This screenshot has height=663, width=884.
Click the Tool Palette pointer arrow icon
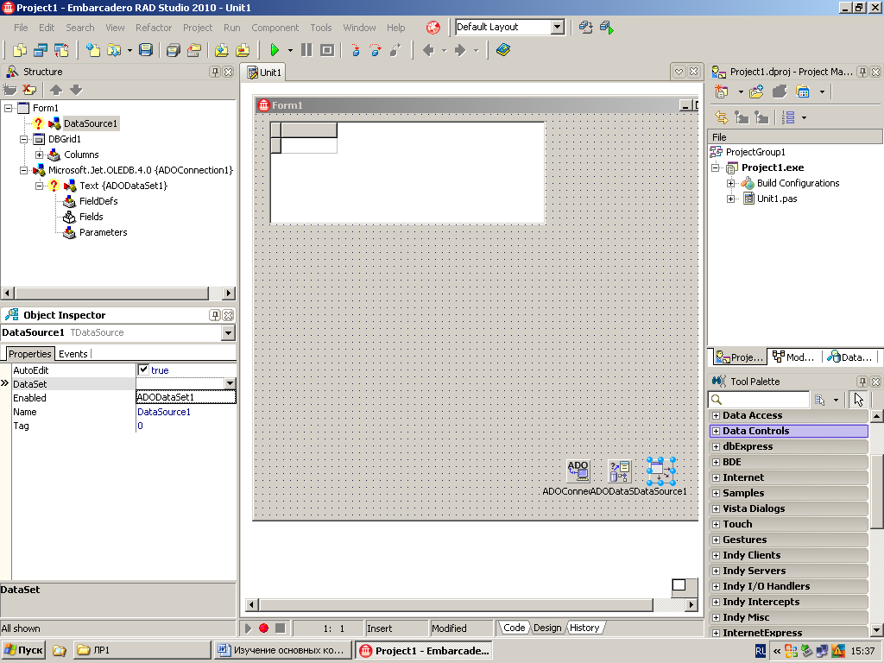pos(858,399)
